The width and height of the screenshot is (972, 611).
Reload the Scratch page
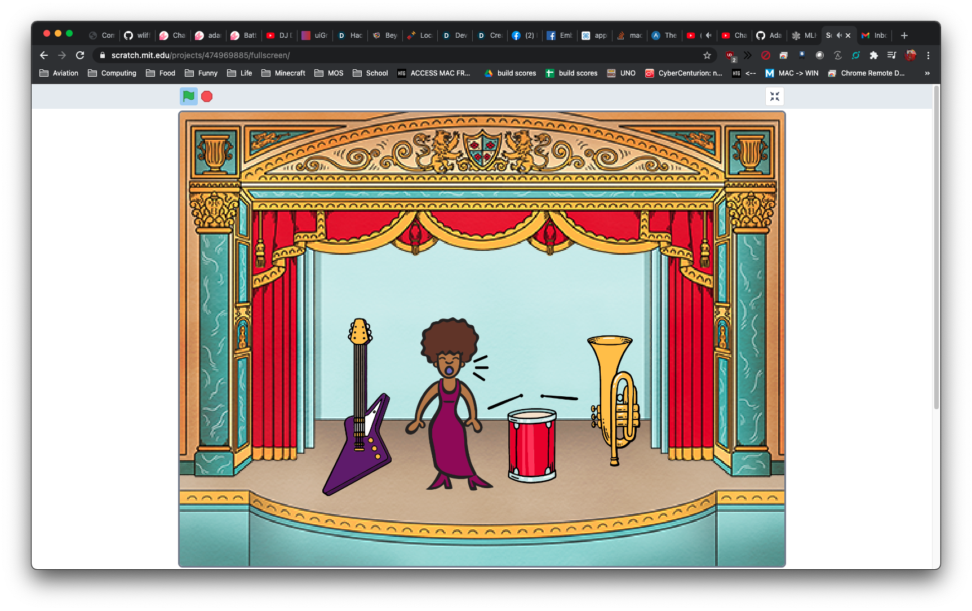(x=80, y=55)
